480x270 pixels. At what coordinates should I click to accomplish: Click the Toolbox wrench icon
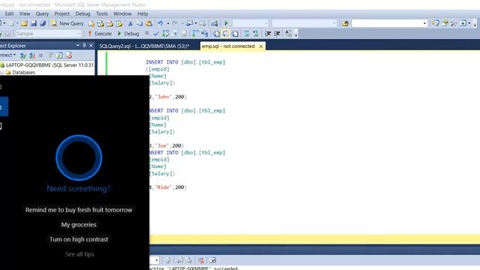454,23
